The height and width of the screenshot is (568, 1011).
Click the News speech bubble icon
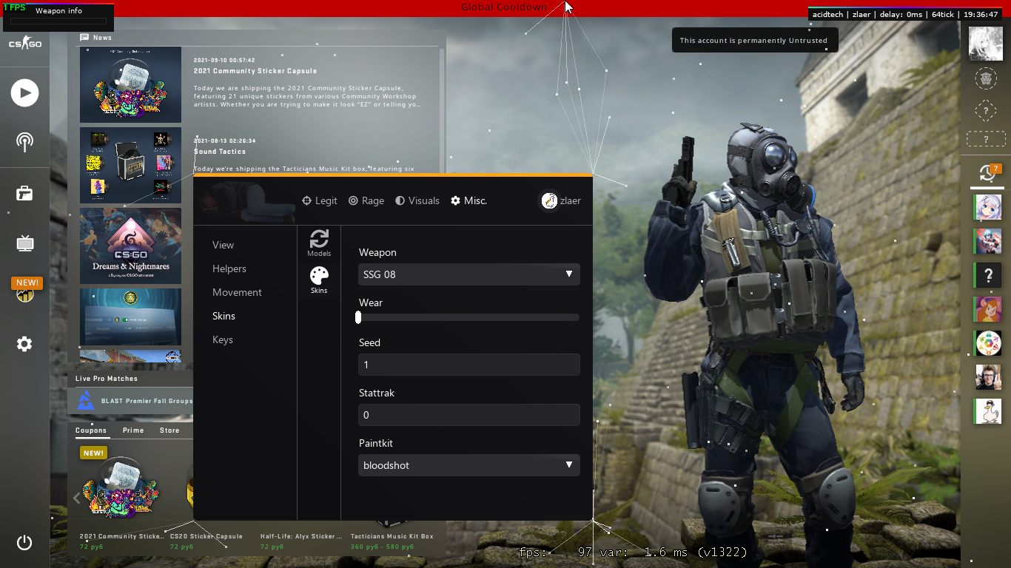(x=84, y=38)
